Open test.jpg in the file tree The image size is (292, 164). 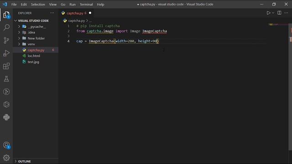[33, 62]
